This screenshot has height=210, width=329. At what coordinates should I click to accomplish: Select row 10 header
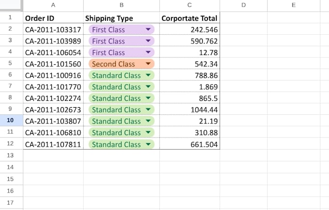coord(11,120)
